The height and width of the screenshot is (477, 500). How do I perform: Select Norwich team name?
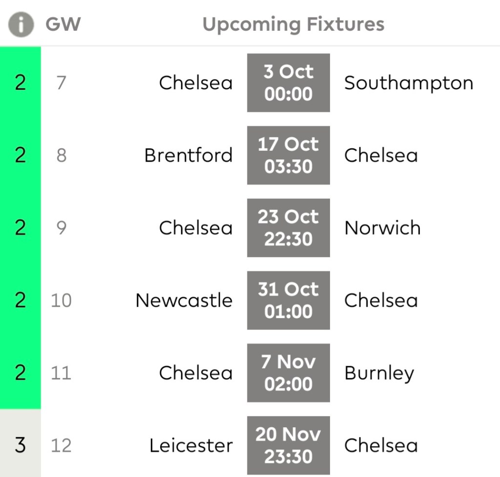382,228
